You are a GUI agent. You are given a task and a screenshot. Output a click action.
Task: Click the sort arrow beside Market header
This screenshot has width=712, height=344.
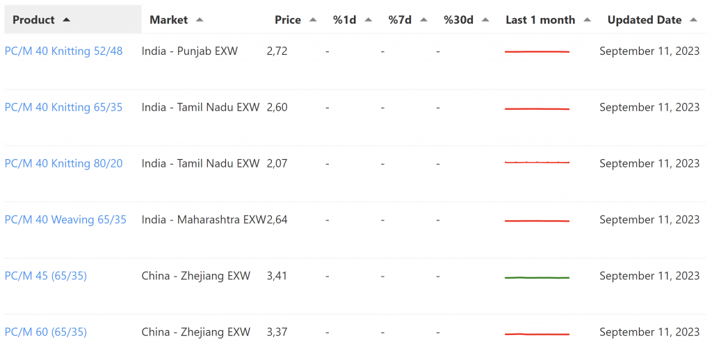pyautogui.click(x=200, y=20)
